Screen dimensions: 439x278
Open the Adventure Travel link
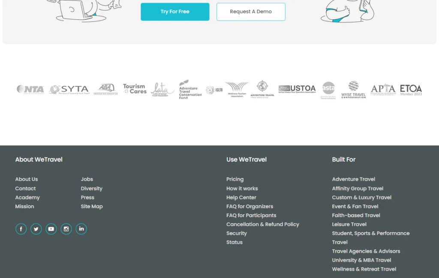pyautogui.click(x=354, y=179)
